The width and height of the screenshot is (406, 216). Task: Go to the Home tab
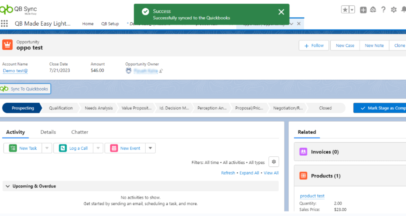pos(88,24)
